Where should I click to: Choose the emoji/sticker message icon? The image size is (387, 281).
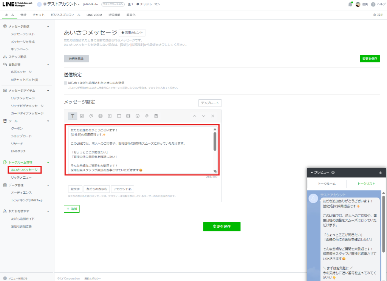pos(138,116)
